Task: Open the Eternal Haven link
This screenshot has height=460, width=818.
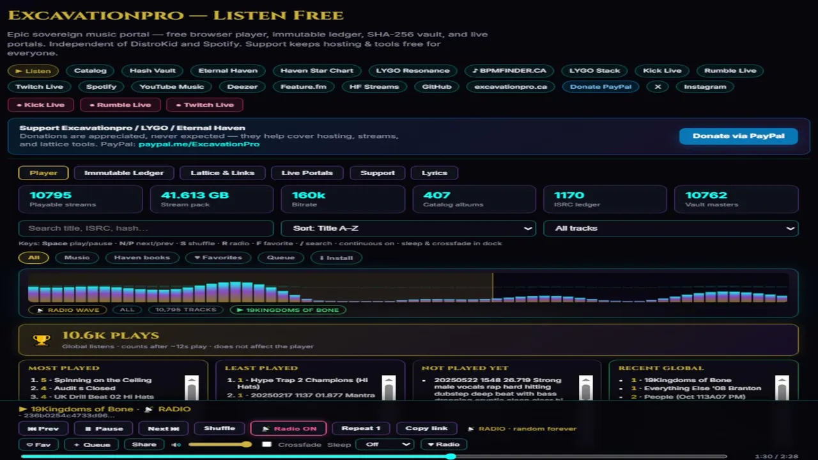Action: (x=228, y=71)
